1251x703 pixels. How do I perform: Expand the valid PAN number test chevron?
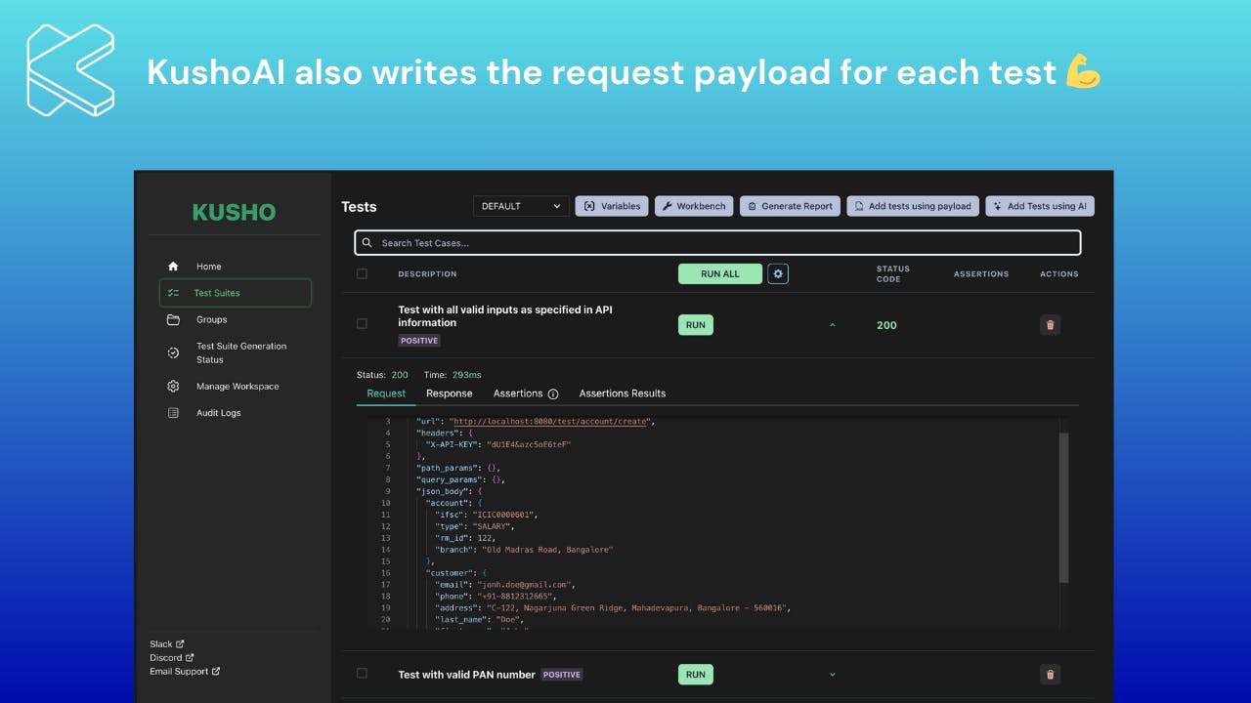833,674
